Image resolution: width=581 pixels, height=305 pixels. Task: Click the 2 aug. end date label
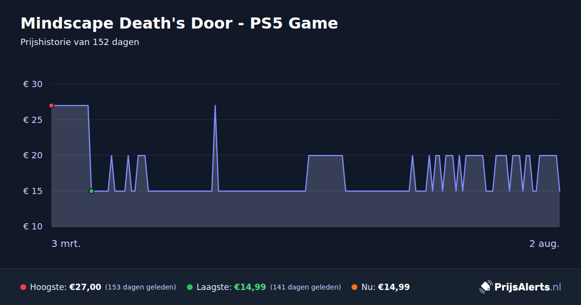point(544,244)
